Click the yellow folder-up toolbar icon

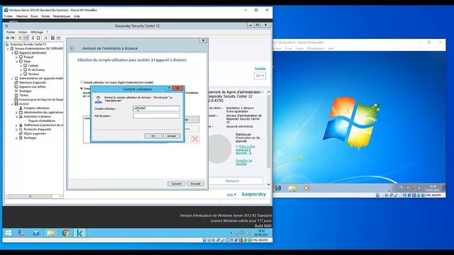click(x=20, y=38)
